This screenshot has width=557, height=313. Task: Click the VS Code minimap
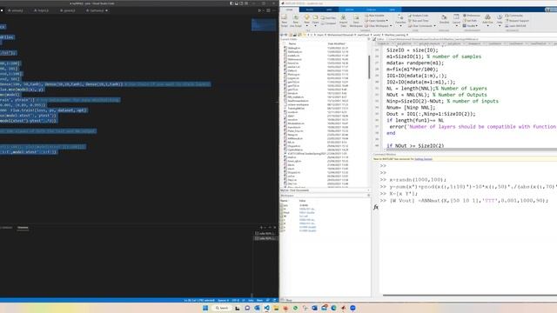(x=264, y=25)
